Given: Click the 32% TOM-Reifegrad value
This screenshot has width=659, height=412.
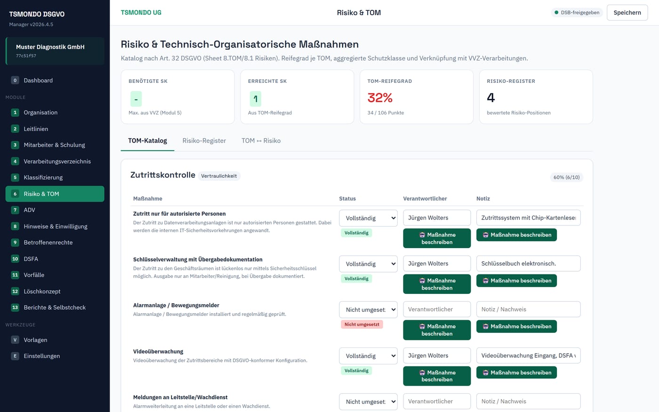Looking at the screenshot, I should (x=380, y=97).
